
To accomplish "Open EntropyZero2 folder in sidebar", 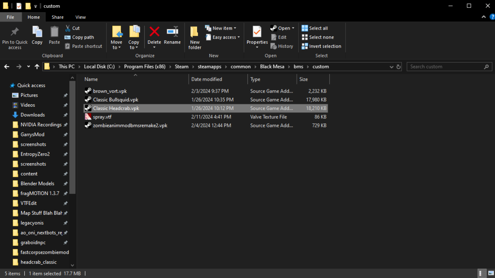I will point(35,154).
